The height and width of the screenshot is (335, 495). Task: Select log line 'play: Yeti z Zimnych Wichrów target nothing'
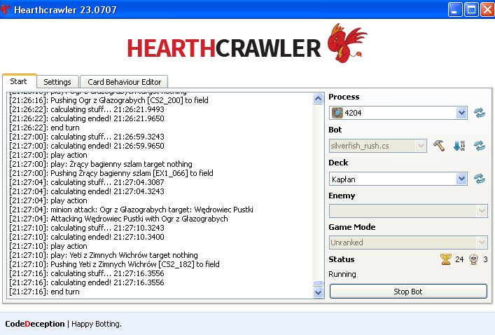pos(103,255)
